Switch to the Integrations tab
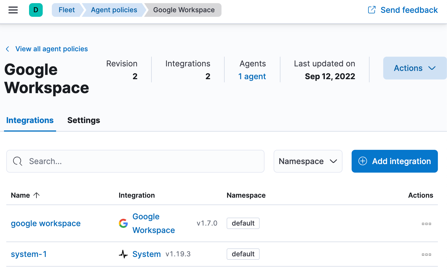This screenshot has height=278, width=447. [30, 120]
